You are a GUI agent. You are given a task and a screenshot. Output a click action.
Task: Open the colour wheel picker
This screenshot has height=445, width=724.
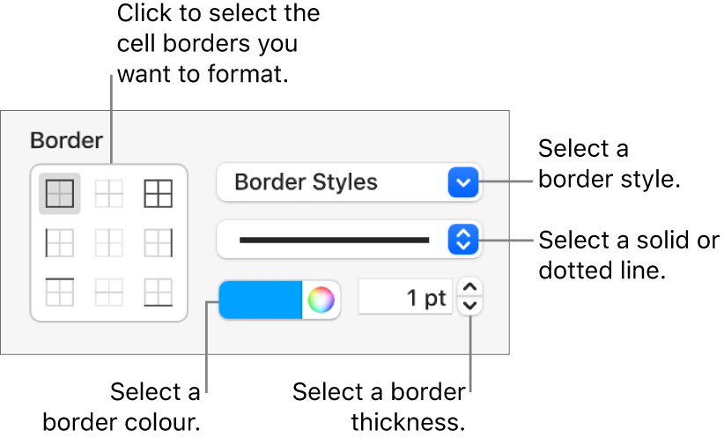tap(321, 300)
